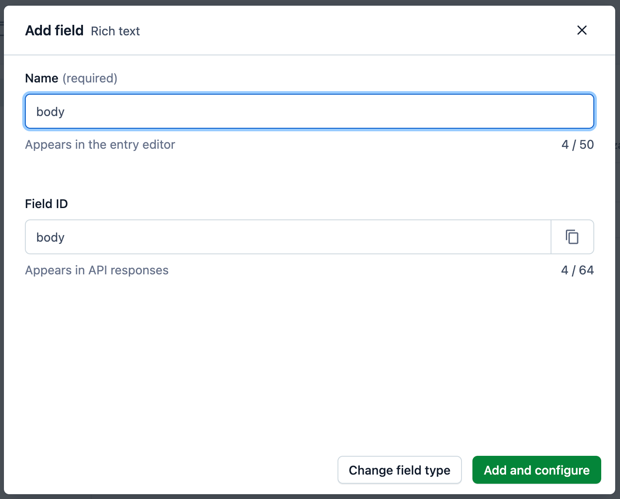This screenshot has width=620, height=499.
Task: Click the green Add and configure button
Action: tap(536, 470)
